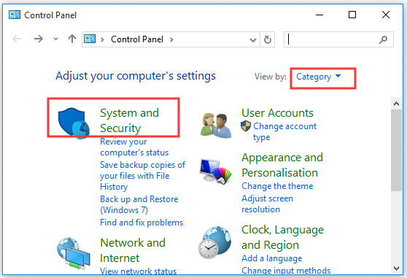Open Back up and Restore (Windows 7)
407x278 pixels.
click(139, 204)
